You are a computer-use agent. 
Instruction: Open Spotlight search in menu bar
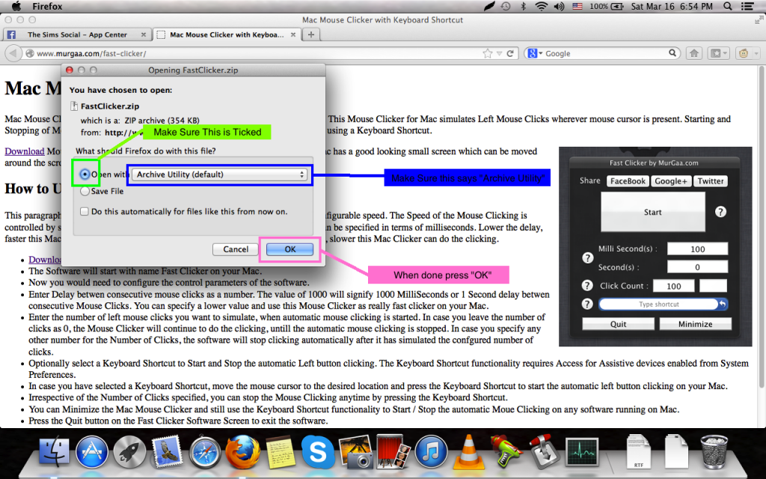pos(727,6)
